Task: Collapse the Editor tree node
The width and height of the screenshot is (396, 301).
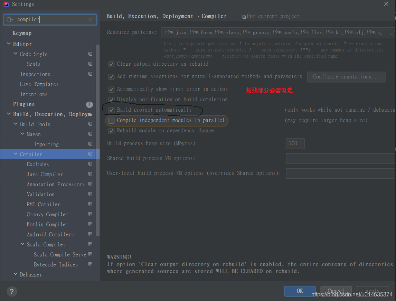Action: (9, 44)
